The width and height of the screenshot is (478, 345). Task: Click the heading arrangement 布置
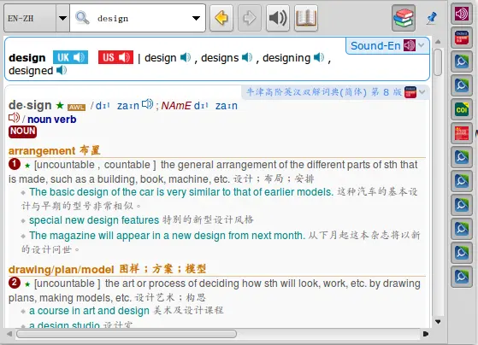(x=54, y=150)
